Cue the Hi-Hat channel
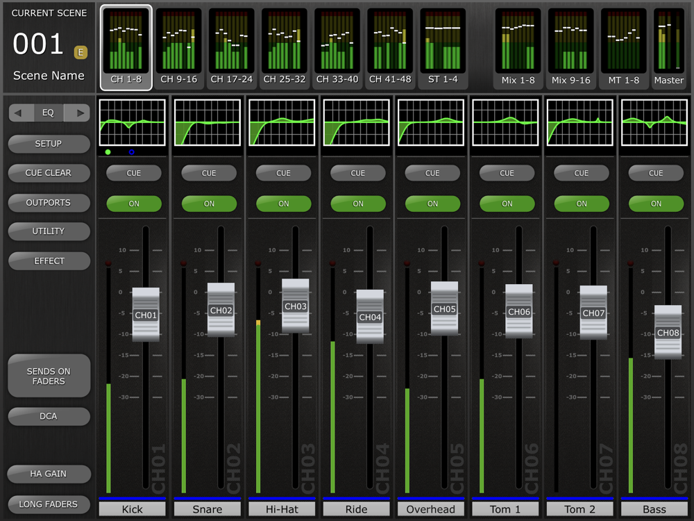Image resolution: width=694 pixels, height=521 pixels. click(x=283, y=173)
